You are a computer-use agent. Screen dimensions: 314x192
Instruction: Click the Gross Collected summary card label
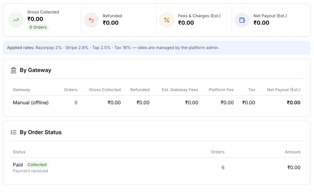[43, 12]
